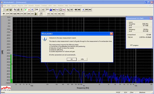This screenshot has height=94, width=154.
Task: Click the vertical auto-scale arrow icon
Action: coord(40,10)
